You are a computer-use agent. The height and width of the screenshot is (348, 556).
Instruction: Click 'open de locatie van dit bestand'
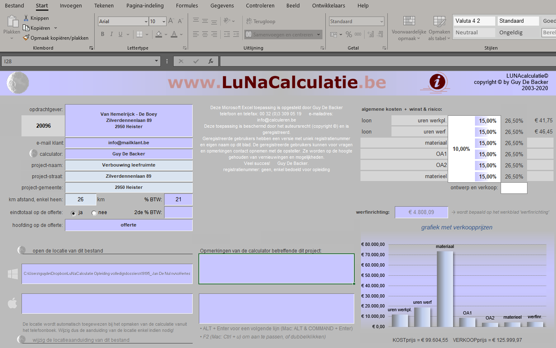pyautogui.click(x=67, y=250)
